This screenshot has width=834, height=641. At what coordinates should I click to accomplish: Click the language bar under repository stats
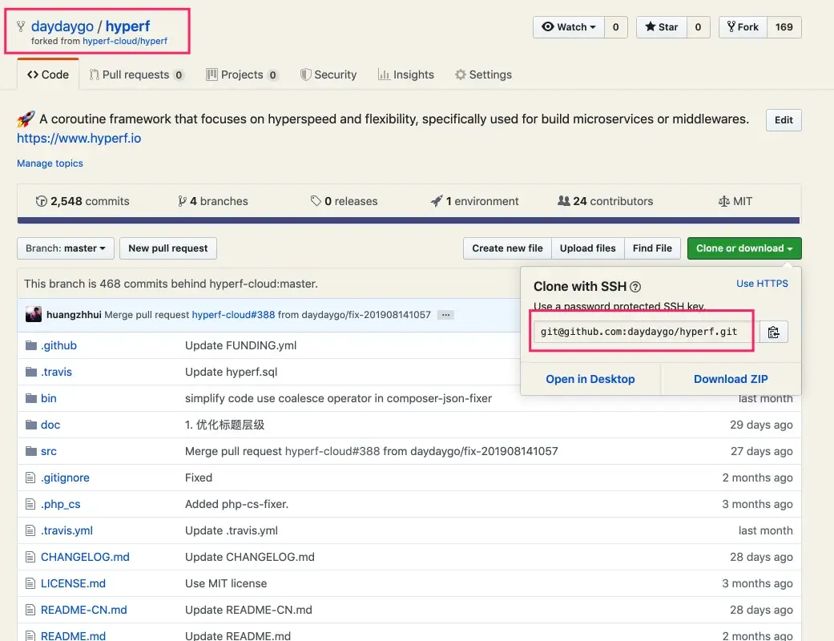tap(409, 220)
